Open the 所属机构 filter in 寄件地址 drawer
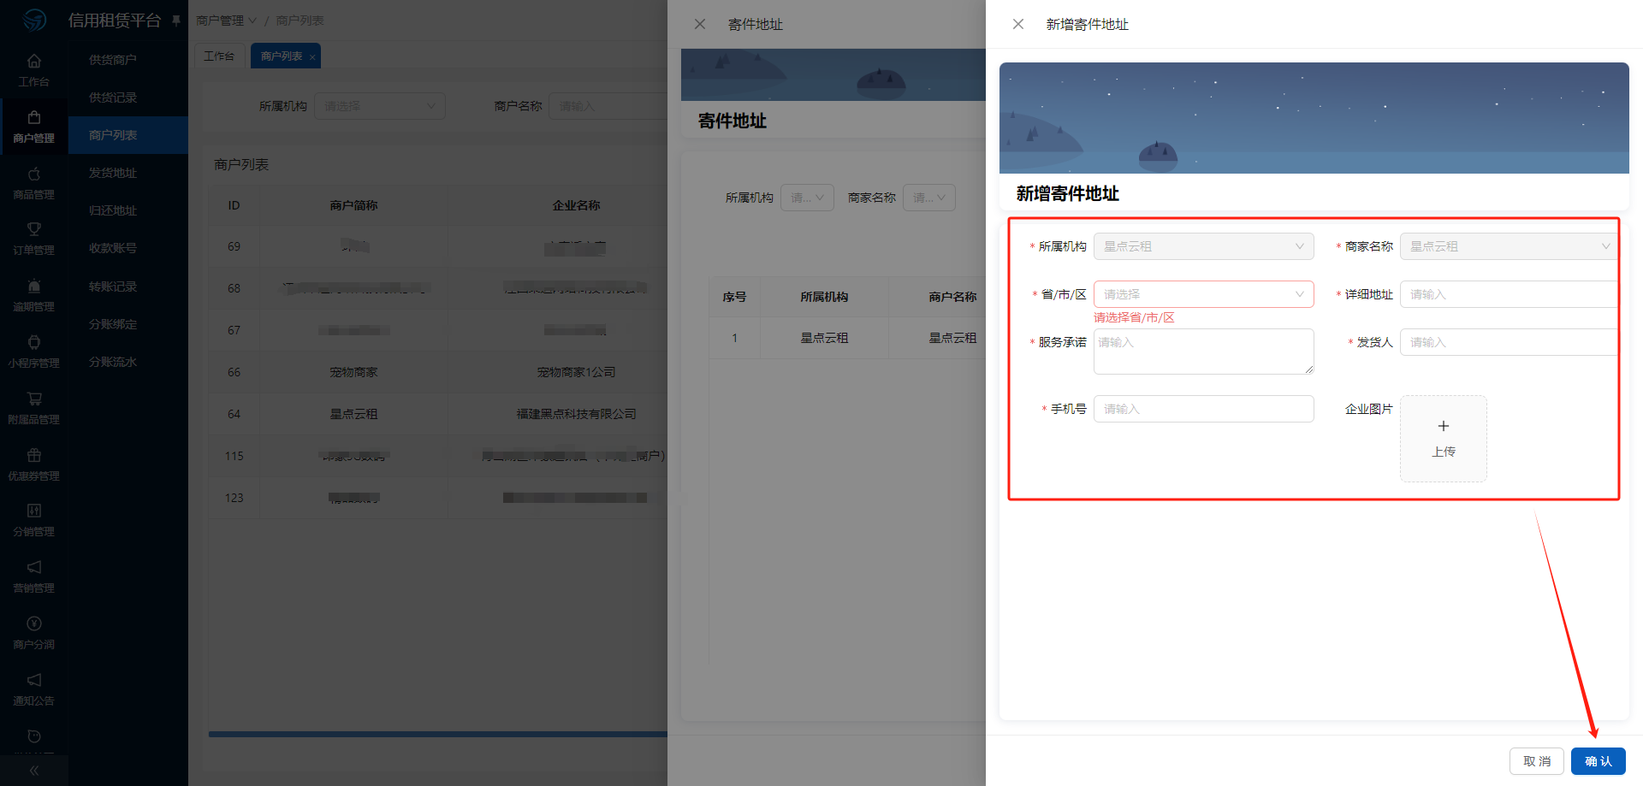The height and width of the screenshot is (786, 1643). click(807, 198)
